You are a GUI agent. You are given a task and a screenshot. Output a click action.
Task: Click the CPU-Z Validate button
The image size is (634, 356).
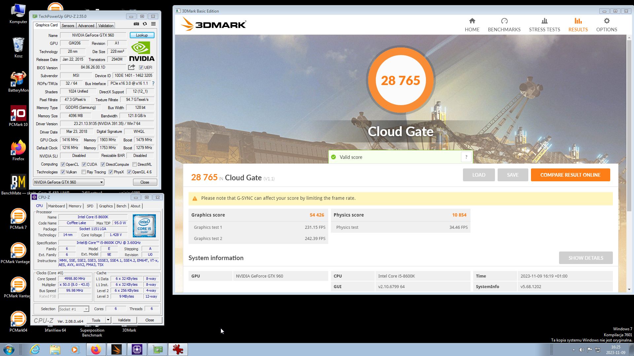(124, 320)
